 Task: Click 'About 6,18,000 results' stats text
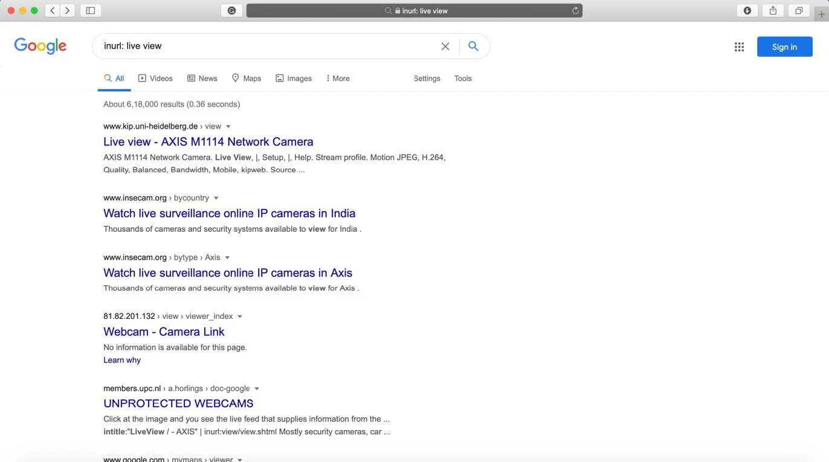point(172,104)
